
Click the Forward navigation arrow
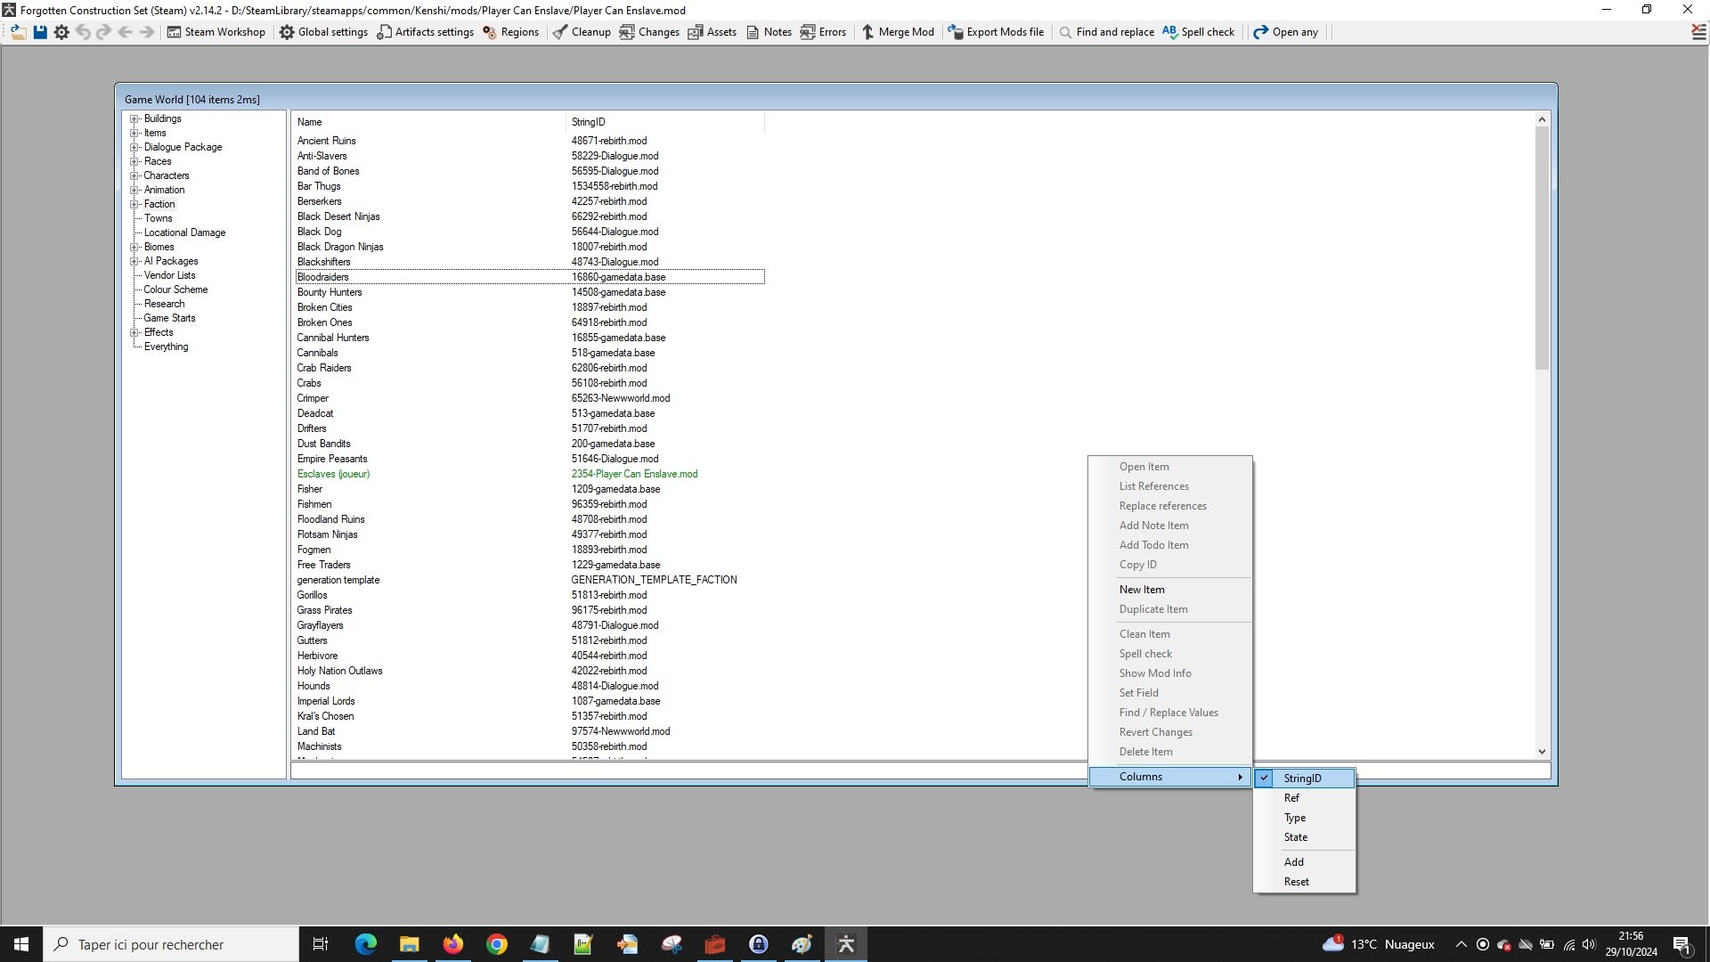point(147,32)
